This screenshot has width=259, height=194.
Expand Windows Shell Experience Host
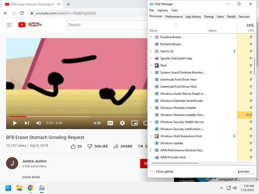151,136
